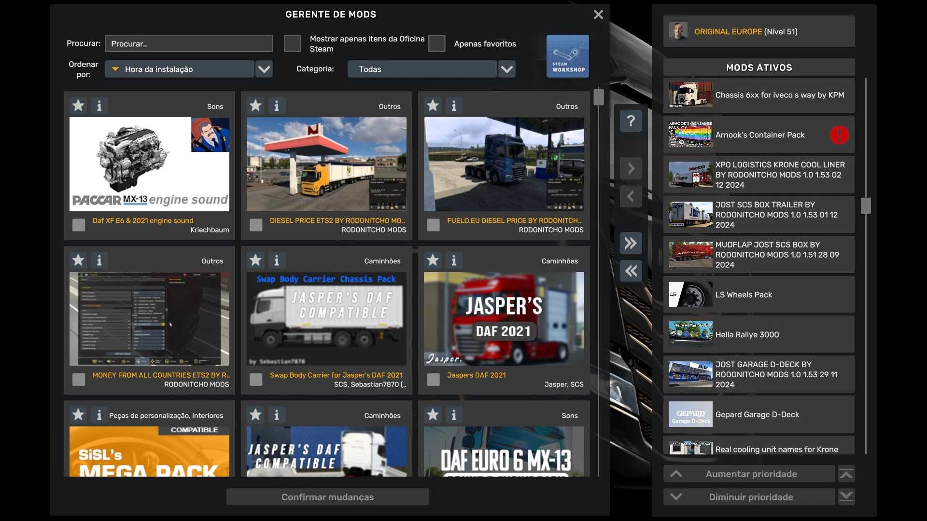927x521 pixels.
Task: Enable Steam Workshop items only checkbox
Action: click(293, 43)
